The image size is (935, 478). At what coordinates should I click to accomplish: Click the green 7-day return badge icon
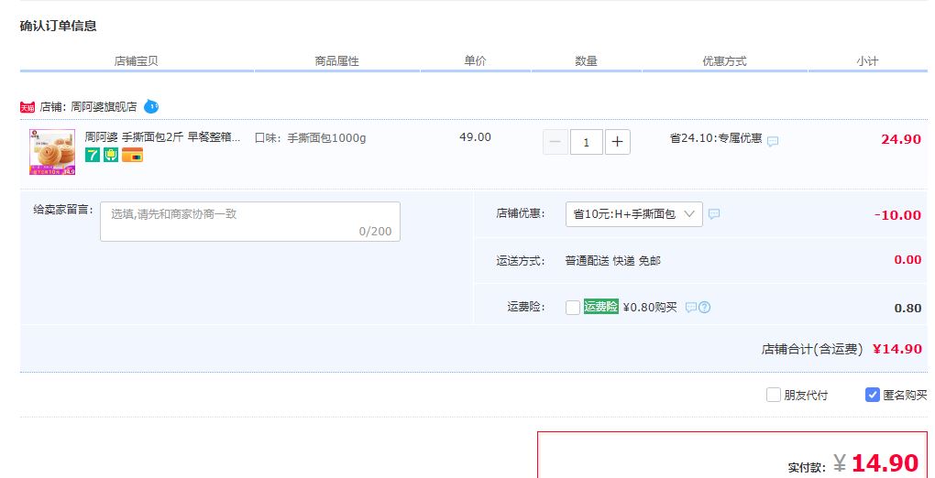click(93, 155)
